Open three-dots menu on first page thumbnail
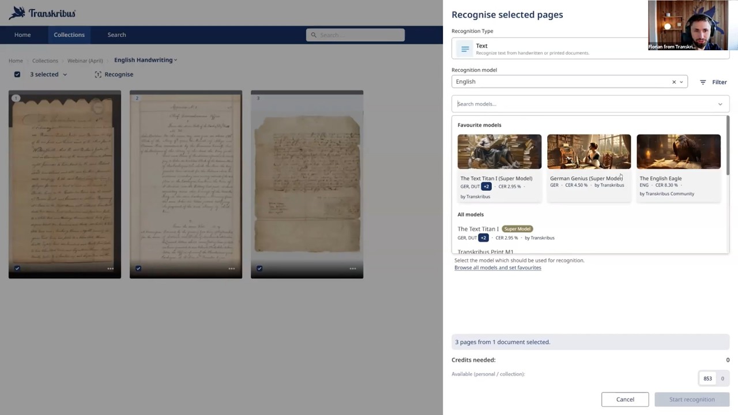 point(110,269)
